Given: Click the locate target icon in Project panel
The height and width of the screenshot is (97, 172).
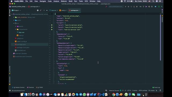Looking at the screenshot, I should click(x=38, y=10).
